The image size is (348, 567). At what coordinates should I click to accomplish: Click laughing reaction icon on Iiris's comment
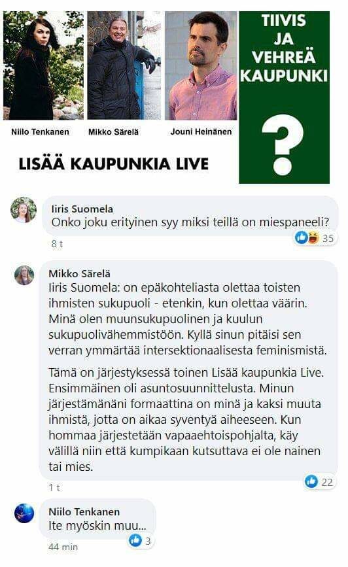point(313,237)
